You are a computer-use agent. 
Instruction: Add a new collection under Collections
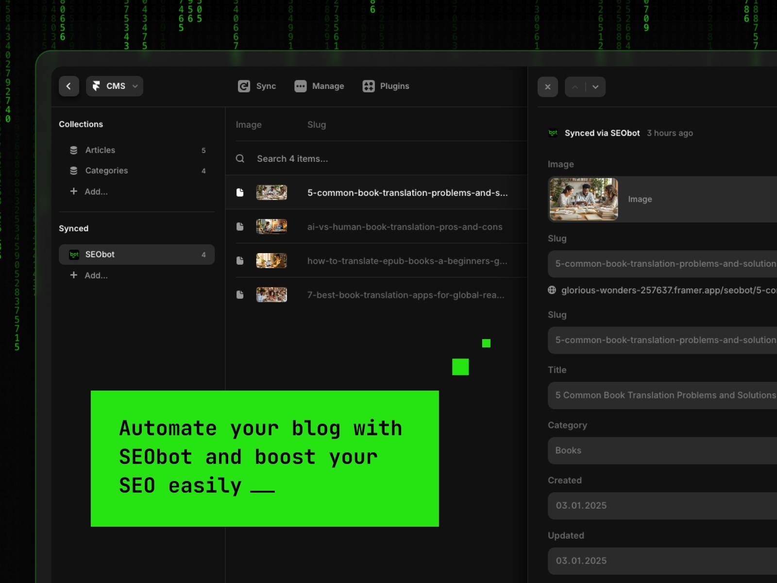[89, 191]
